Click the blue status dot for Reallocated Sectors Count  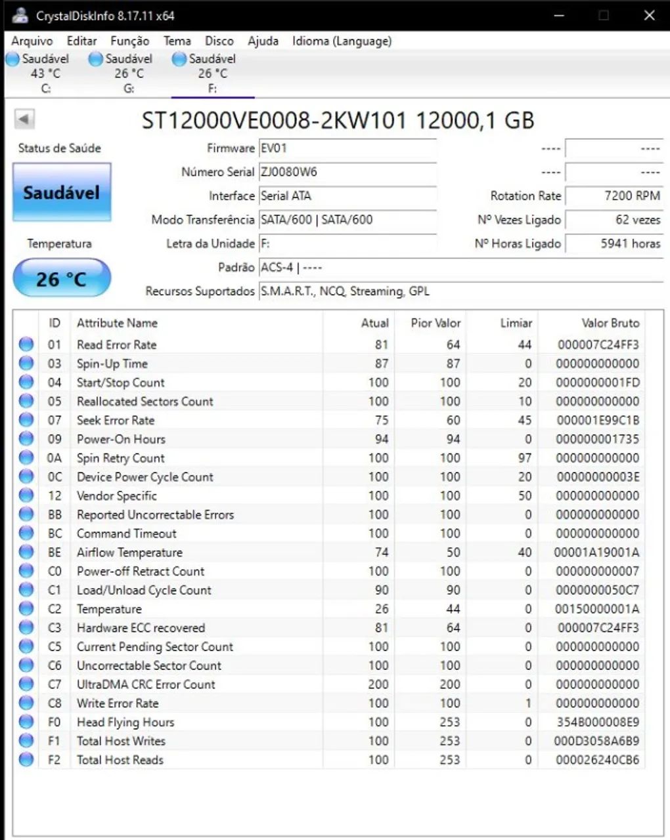(x=25, y=401)
